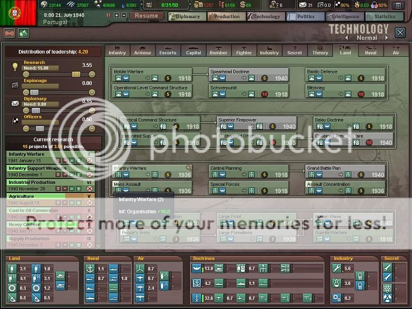
Task: Cancel the Industrial Production research project
Action: (90, 189)
